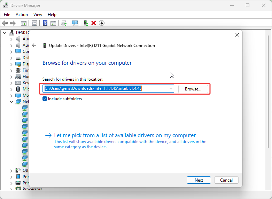272x199 pixels.
Task: Click the black down-arrow toolbar icon
Action: (102, 23)
